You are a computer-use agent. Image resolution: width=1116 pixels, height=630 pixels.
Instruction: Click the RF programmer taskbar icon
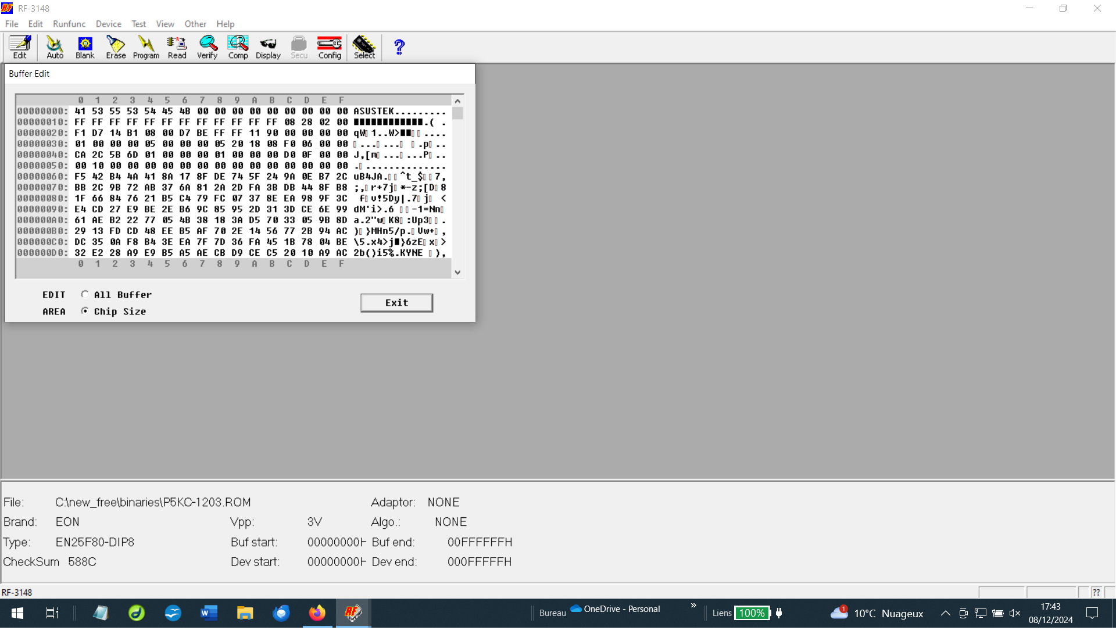[x=353, y=613]
